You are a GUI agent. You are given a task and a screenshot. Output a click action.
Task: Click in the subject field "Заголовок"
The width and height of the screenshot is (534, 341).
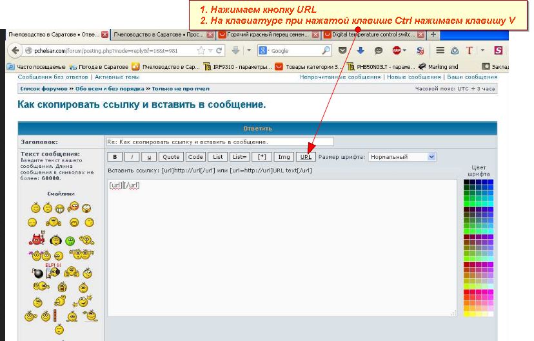tap(220, 142)
